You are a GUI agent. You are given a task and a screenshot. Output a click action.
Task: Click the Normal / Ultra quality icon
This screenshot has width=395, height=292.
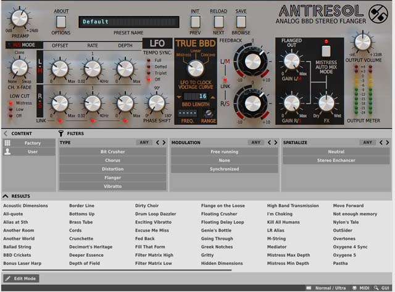pyautogui.click(x=309, y=288)
